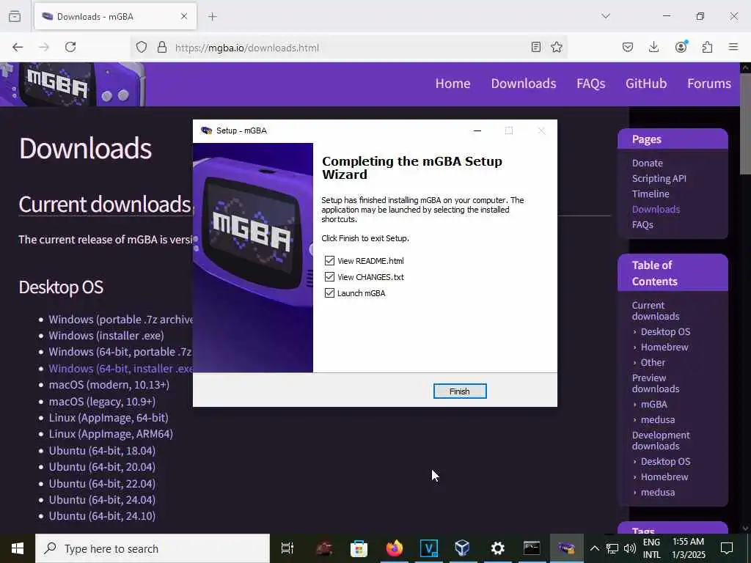Image resolution: width=751 pixels, height=563 pixels.
Task: Open the Timeline page link
Action: click(x=651, y=194)
